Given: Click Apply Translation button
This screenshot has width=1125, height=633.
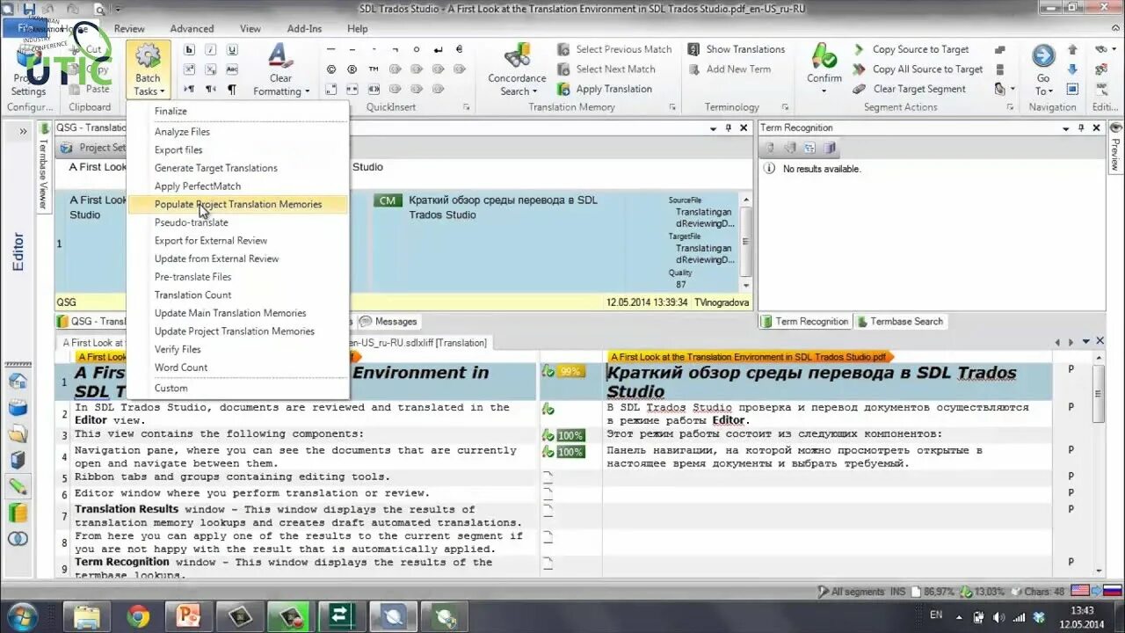Looking at the screenshot, I should click(x=605, y=89).
